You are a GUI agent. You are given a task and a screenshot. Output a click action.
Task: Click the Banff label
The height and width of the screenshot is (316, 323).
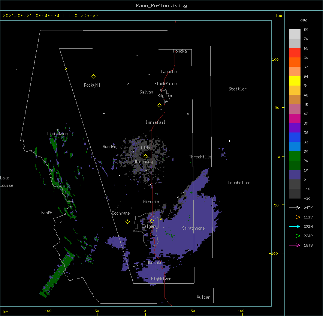[46, 213]
